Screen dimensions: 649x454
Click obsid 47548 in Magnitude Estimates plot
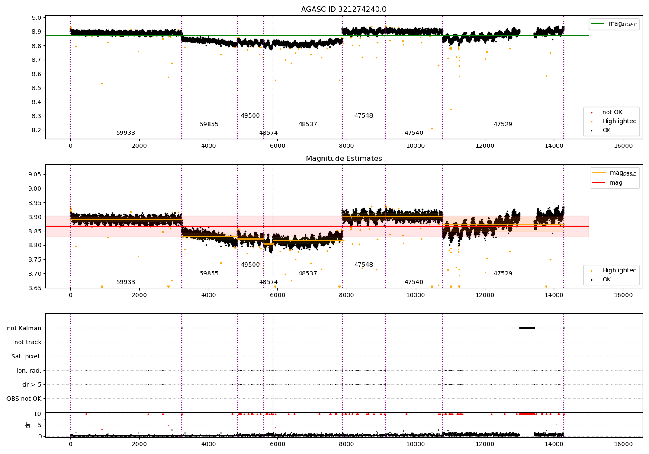[x=363, y=265]
